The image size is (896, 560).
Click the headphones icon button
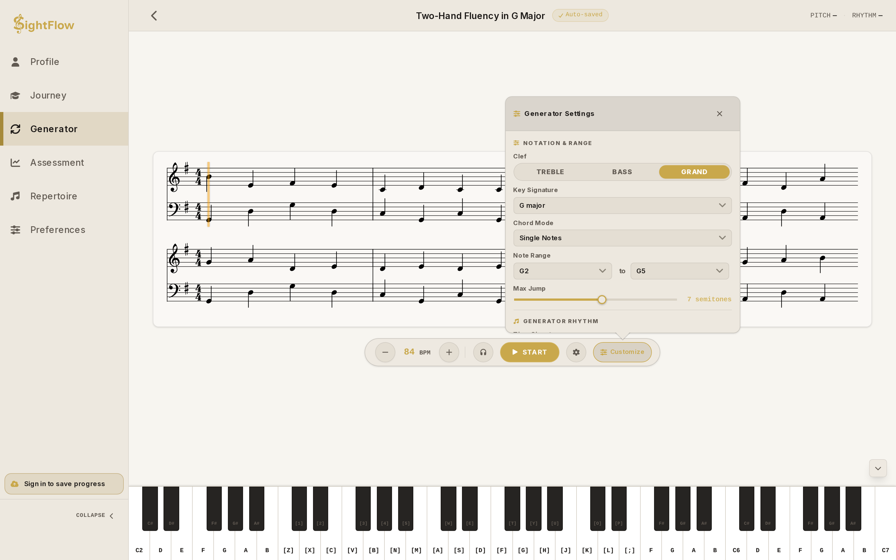[483, 352]
